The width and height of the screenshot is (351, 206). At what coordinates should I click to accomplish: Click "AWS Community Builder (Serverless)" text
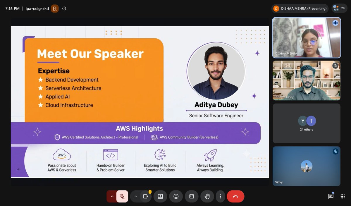[x=189, y=137]
